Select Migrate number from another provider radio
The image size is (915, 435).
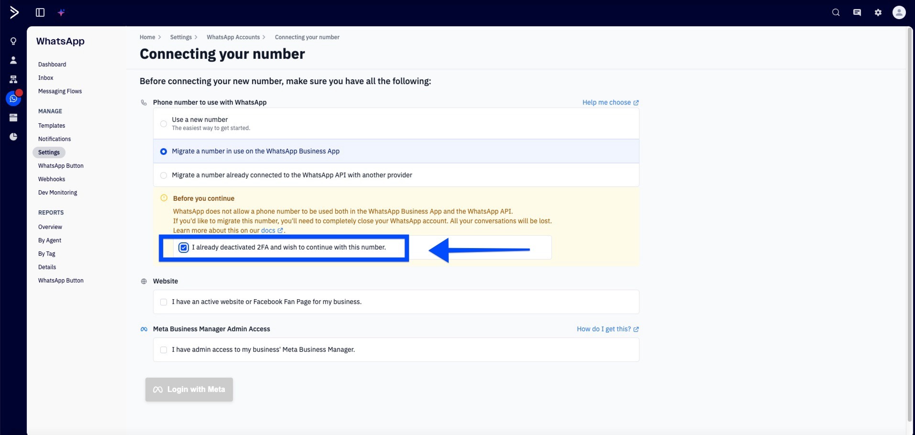[164, 175]
